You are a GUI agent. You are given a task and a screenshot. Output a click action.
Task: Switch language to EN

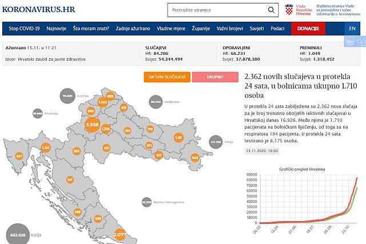[352, 29]
